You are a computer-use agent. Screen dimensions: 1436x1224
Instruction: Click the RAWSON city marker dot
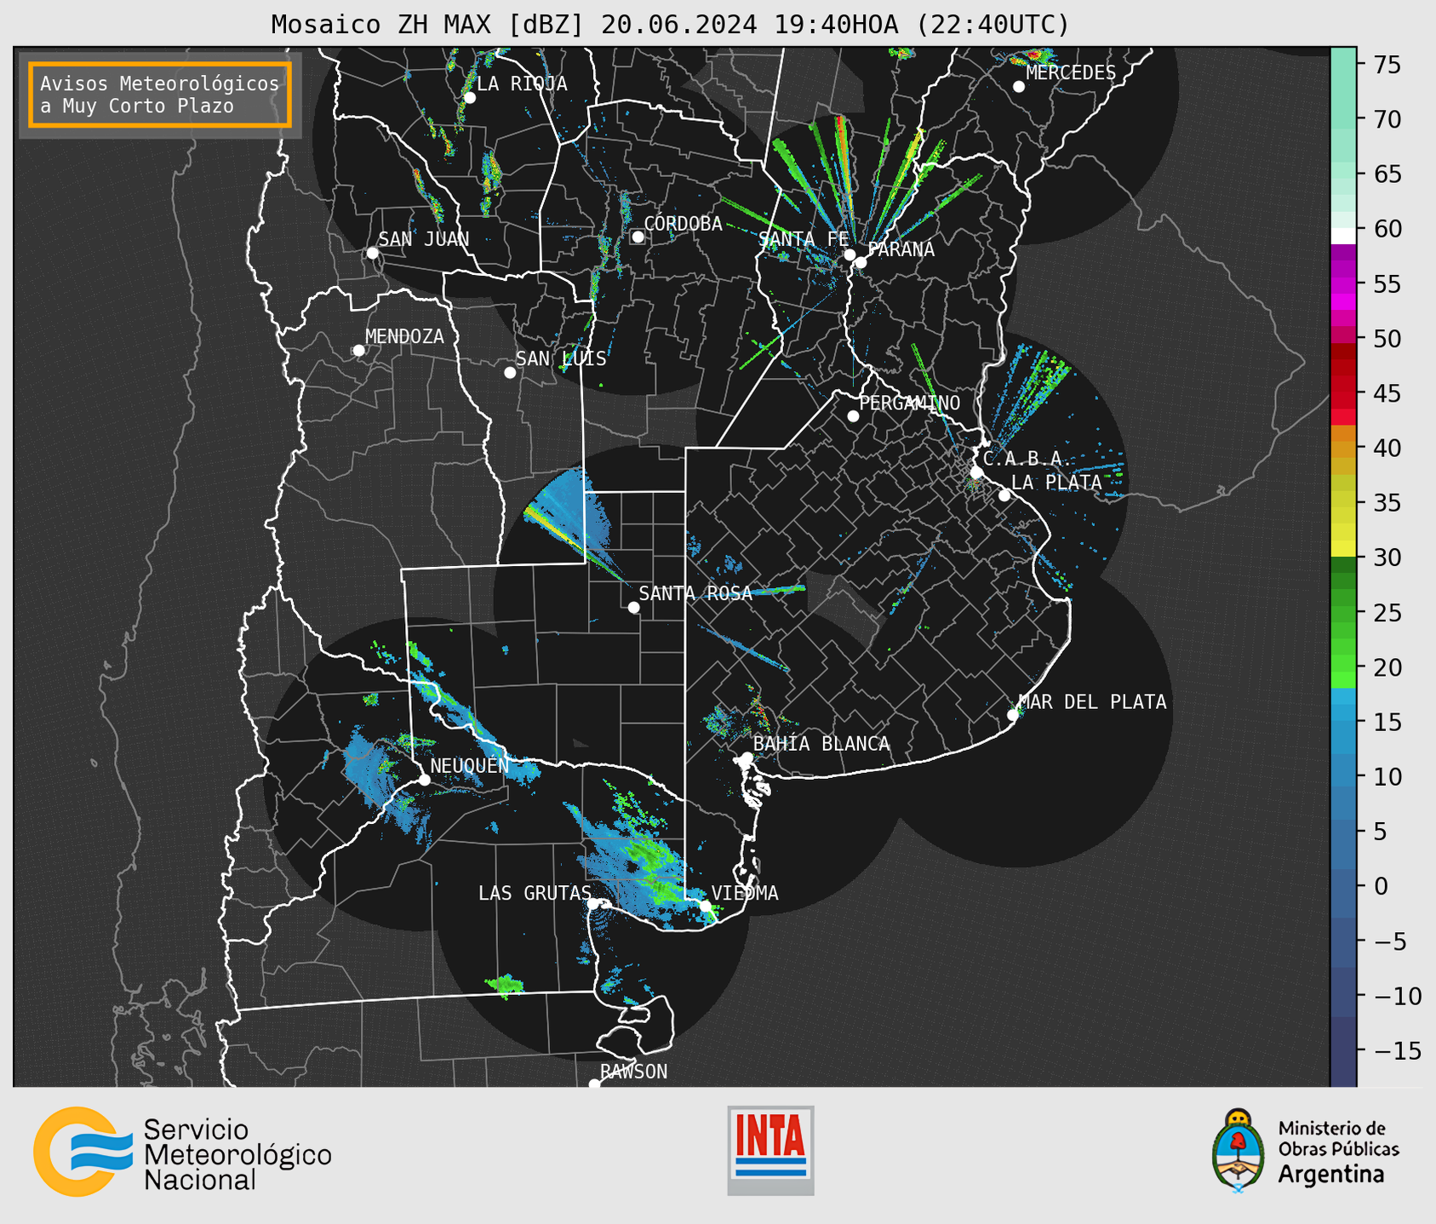coord(594,1084)
